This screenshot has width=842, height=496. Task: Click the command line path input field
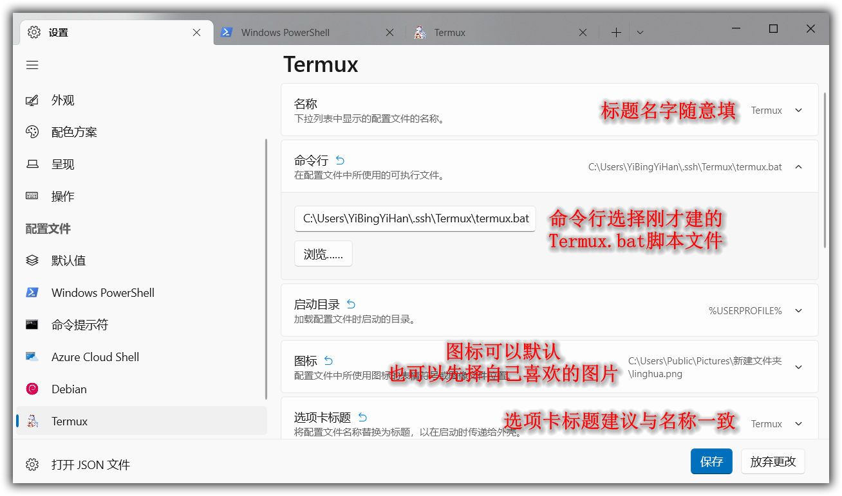(415, 218)
